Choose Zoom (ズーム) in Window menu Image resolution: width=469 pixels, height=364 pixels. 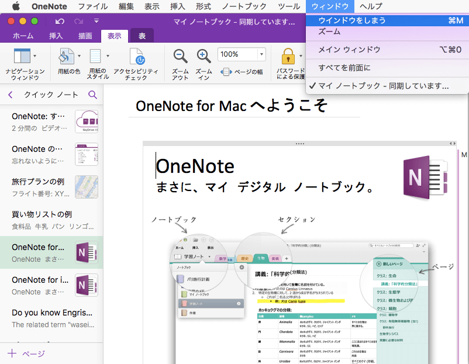[387, 32]
